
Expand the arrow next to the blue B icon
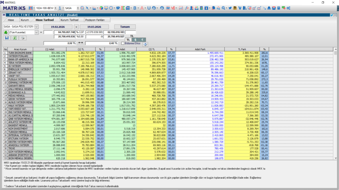coord(138,8)
